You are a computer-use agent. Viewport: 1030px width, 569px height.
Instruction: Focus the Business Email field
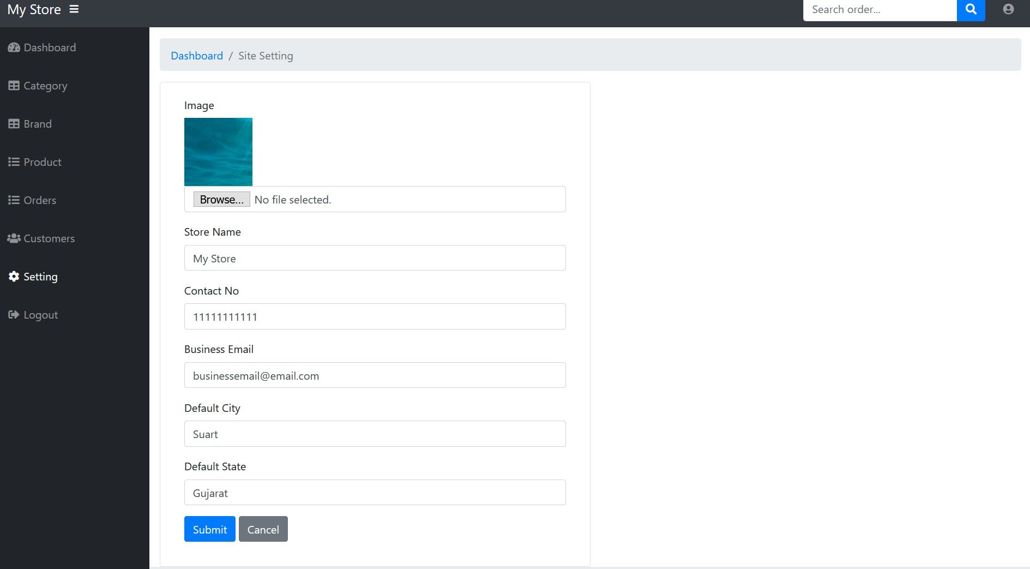tap(375, 375)
